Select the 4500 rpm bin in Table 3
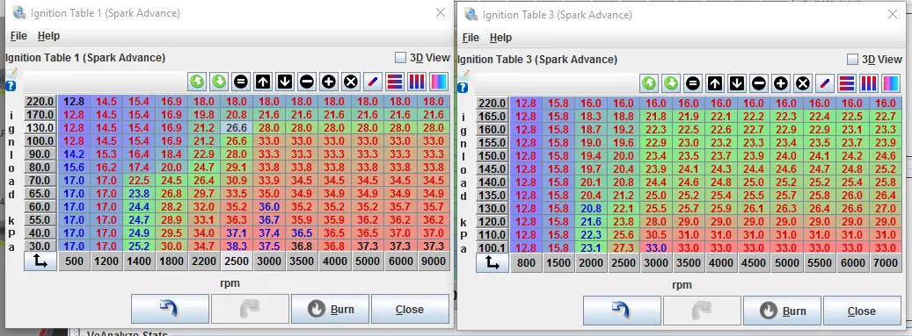This screenshot has width=912, height=336. (754, 263)
